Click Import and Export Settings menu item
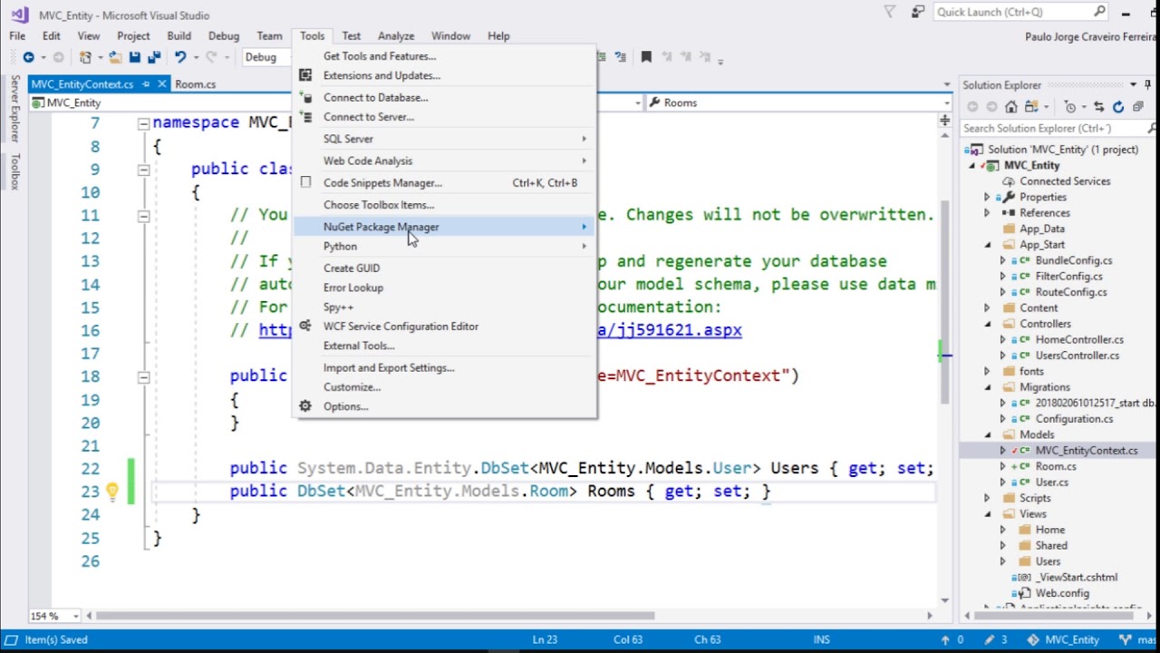The height and width of the screenshot is (653, 1160). (444, 367)
